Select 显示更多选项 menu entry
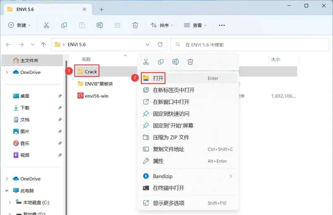 pos(188,203)
